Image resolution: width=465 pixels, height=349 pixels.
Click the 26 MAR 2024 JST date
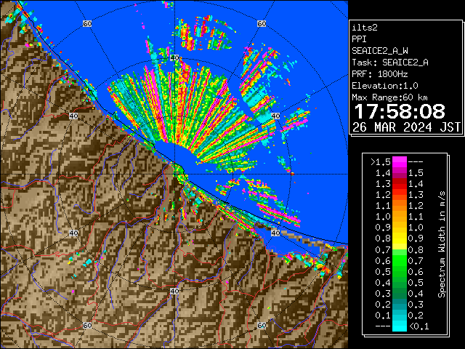pos(406,127)
